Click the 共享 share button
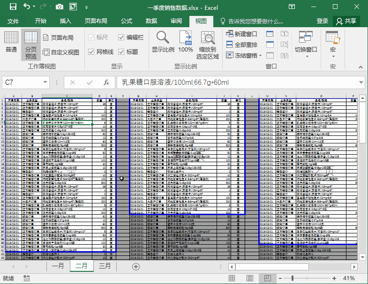This screenshot has height=284, width=368. (x=346, y=21)
